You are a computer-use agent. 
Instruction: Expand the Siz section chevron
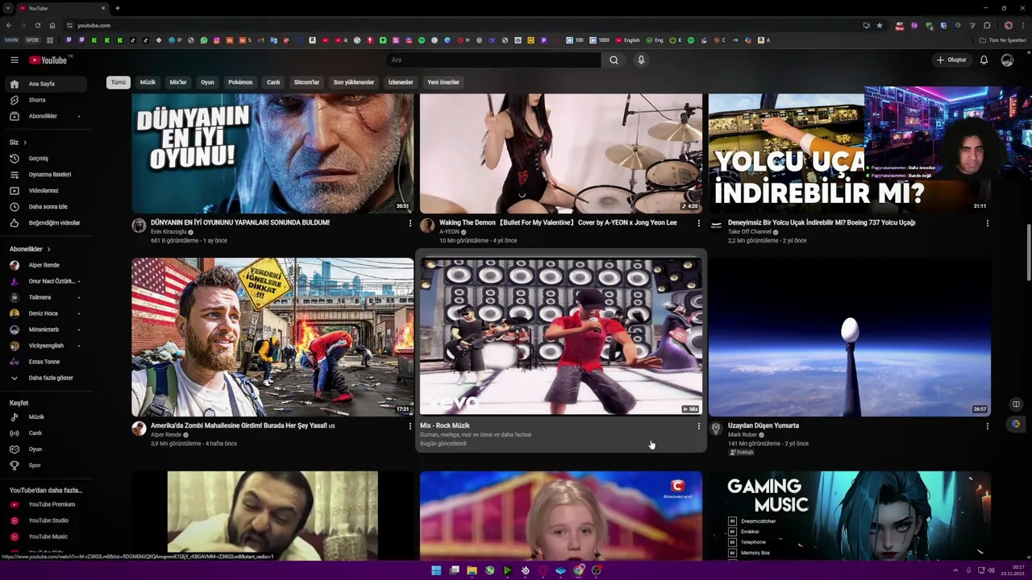click(x=24, y=143)
